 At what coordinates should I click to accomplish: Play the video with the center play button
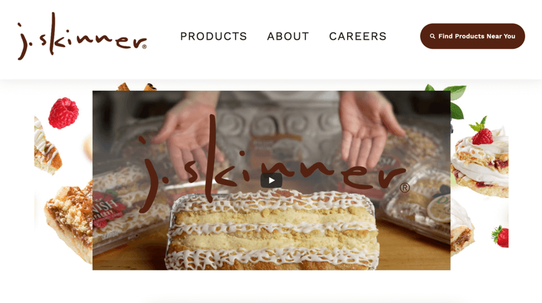tap(272, 181)
